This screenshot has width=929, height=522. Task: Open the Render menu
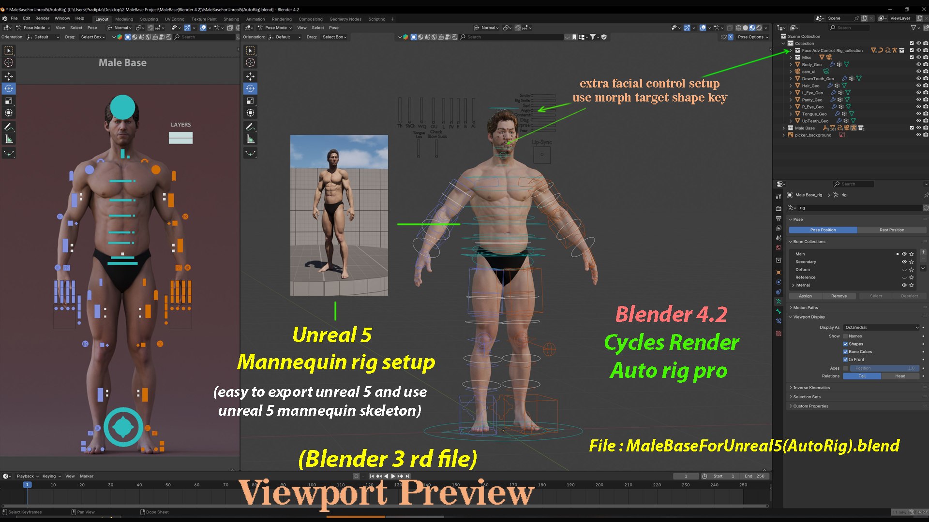click(42, 18)
